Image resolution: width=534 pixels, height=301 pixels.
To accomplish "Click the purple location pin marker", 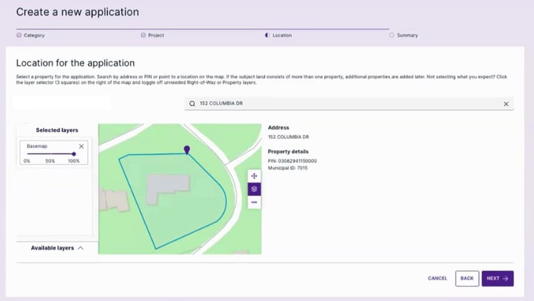I will 187,149.
